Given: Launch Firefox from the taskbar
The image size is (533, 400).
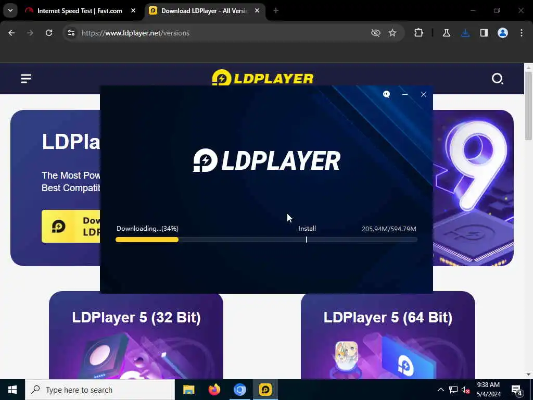Looking at the screenshot, I should pyautogui.click(x=214, y=390).
